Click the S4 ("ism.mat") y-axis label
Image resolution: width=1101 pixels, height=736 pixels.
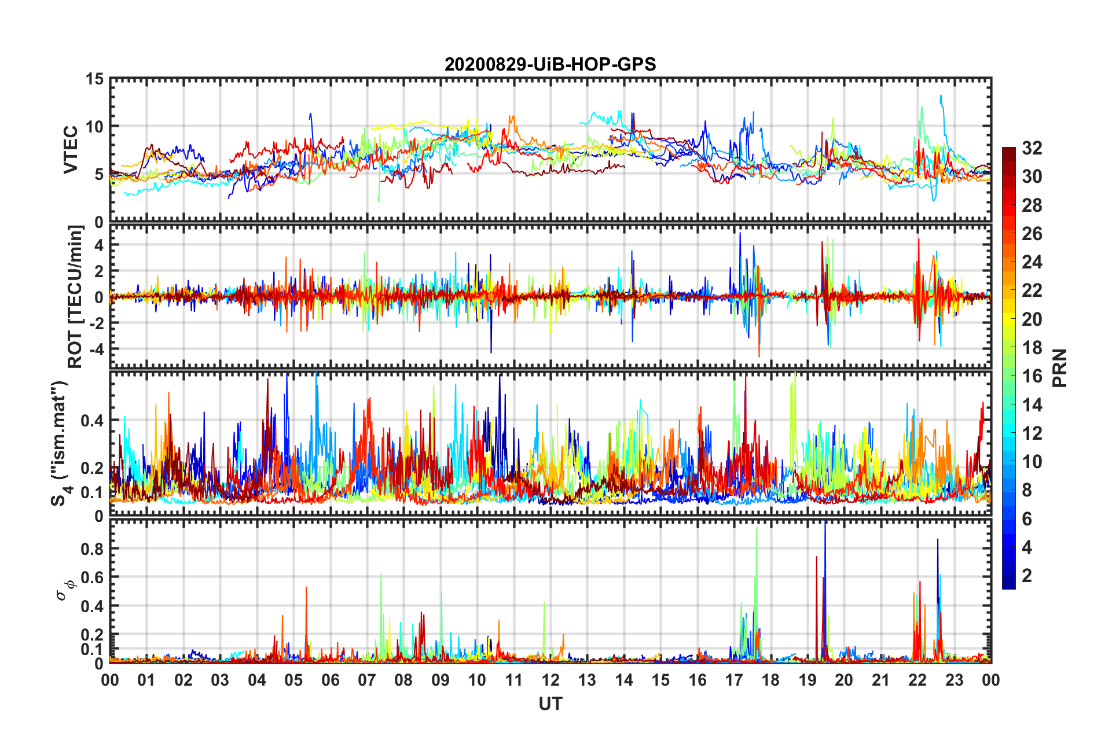coord(60,443)
